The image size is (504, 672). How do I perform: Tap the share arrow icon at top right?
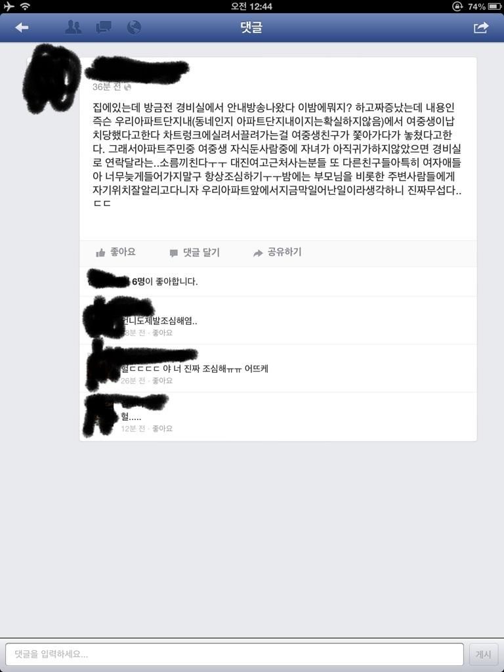click(481, 28)
